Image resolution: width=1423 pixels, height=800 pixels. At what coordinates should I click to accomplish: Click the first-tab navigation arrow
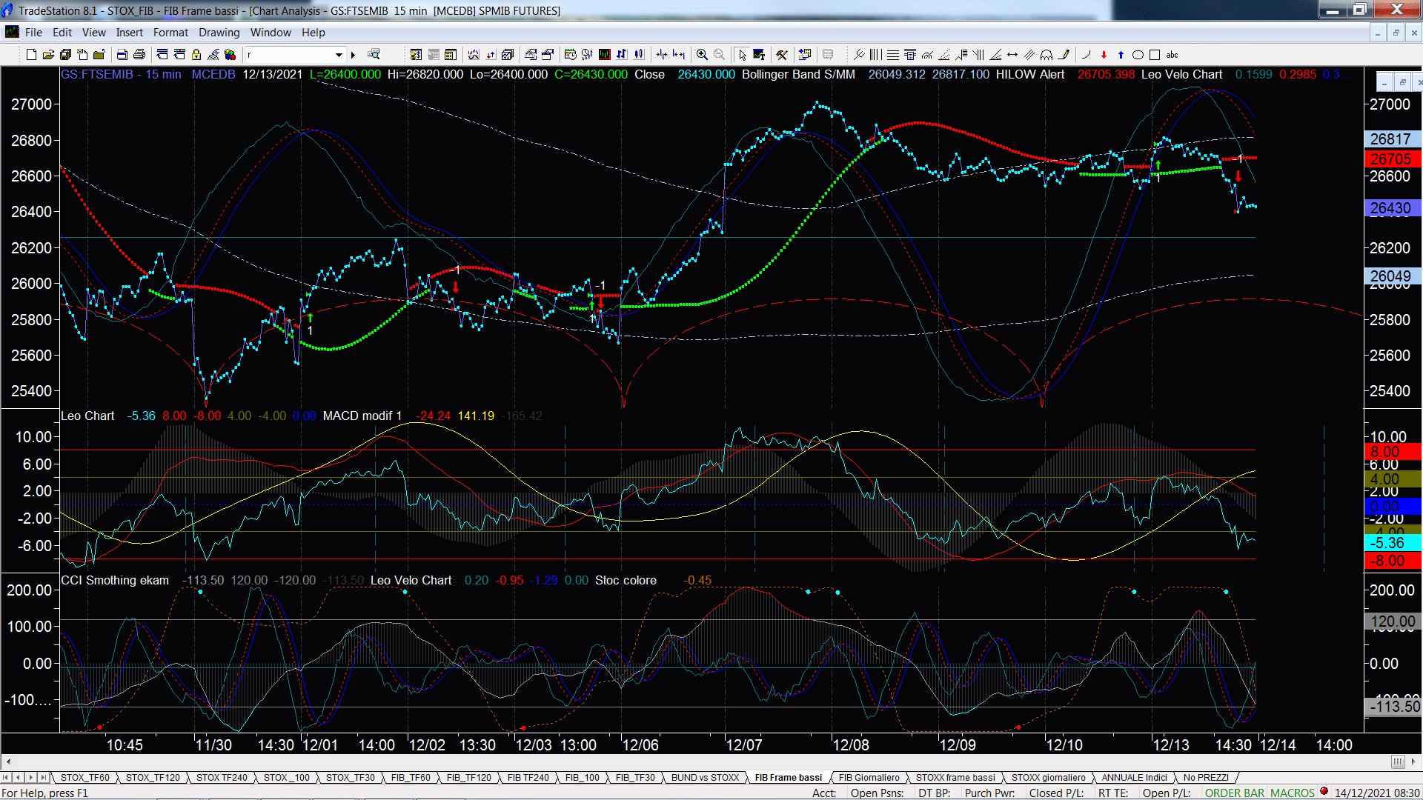(x=6, y=777)
